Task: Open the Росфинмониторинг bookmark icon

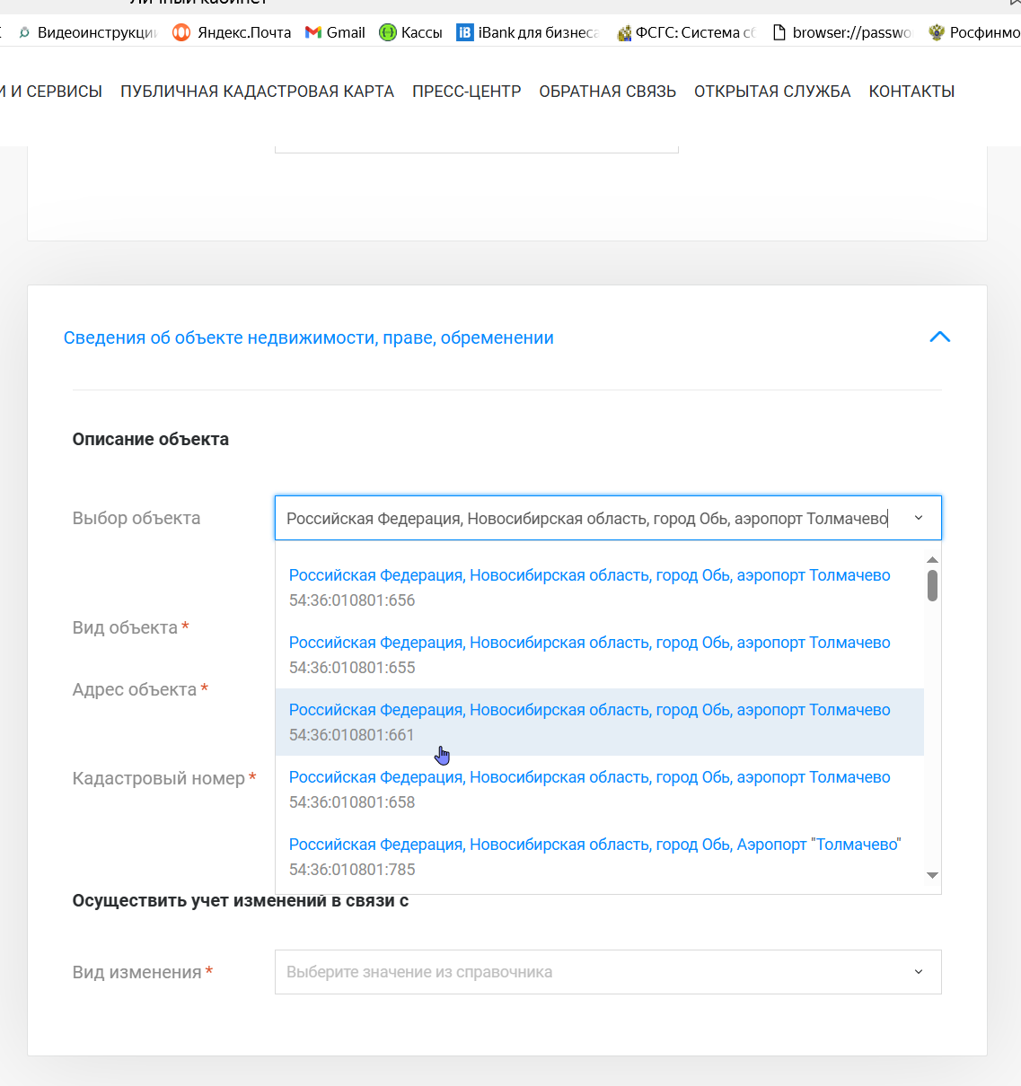Action: click(937, 32)
